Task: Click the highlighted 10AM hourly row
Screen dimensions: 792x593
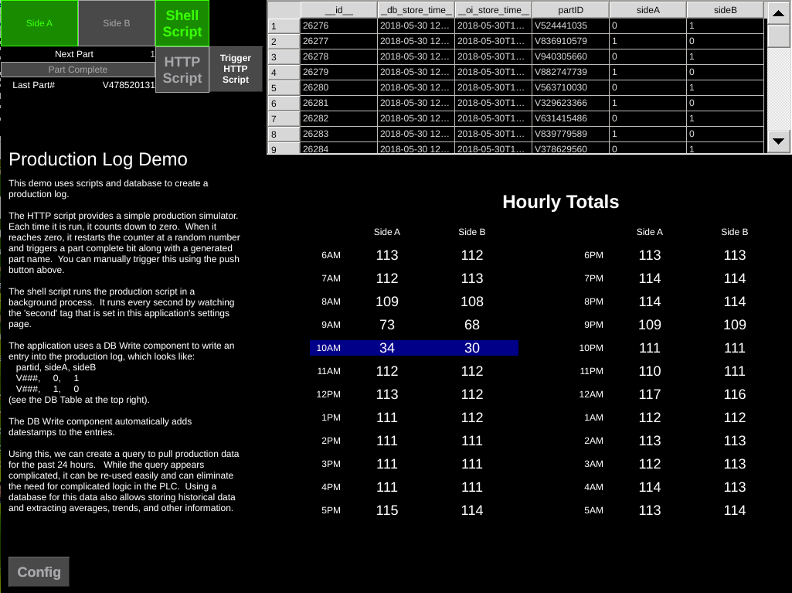Action: [414, 348]
